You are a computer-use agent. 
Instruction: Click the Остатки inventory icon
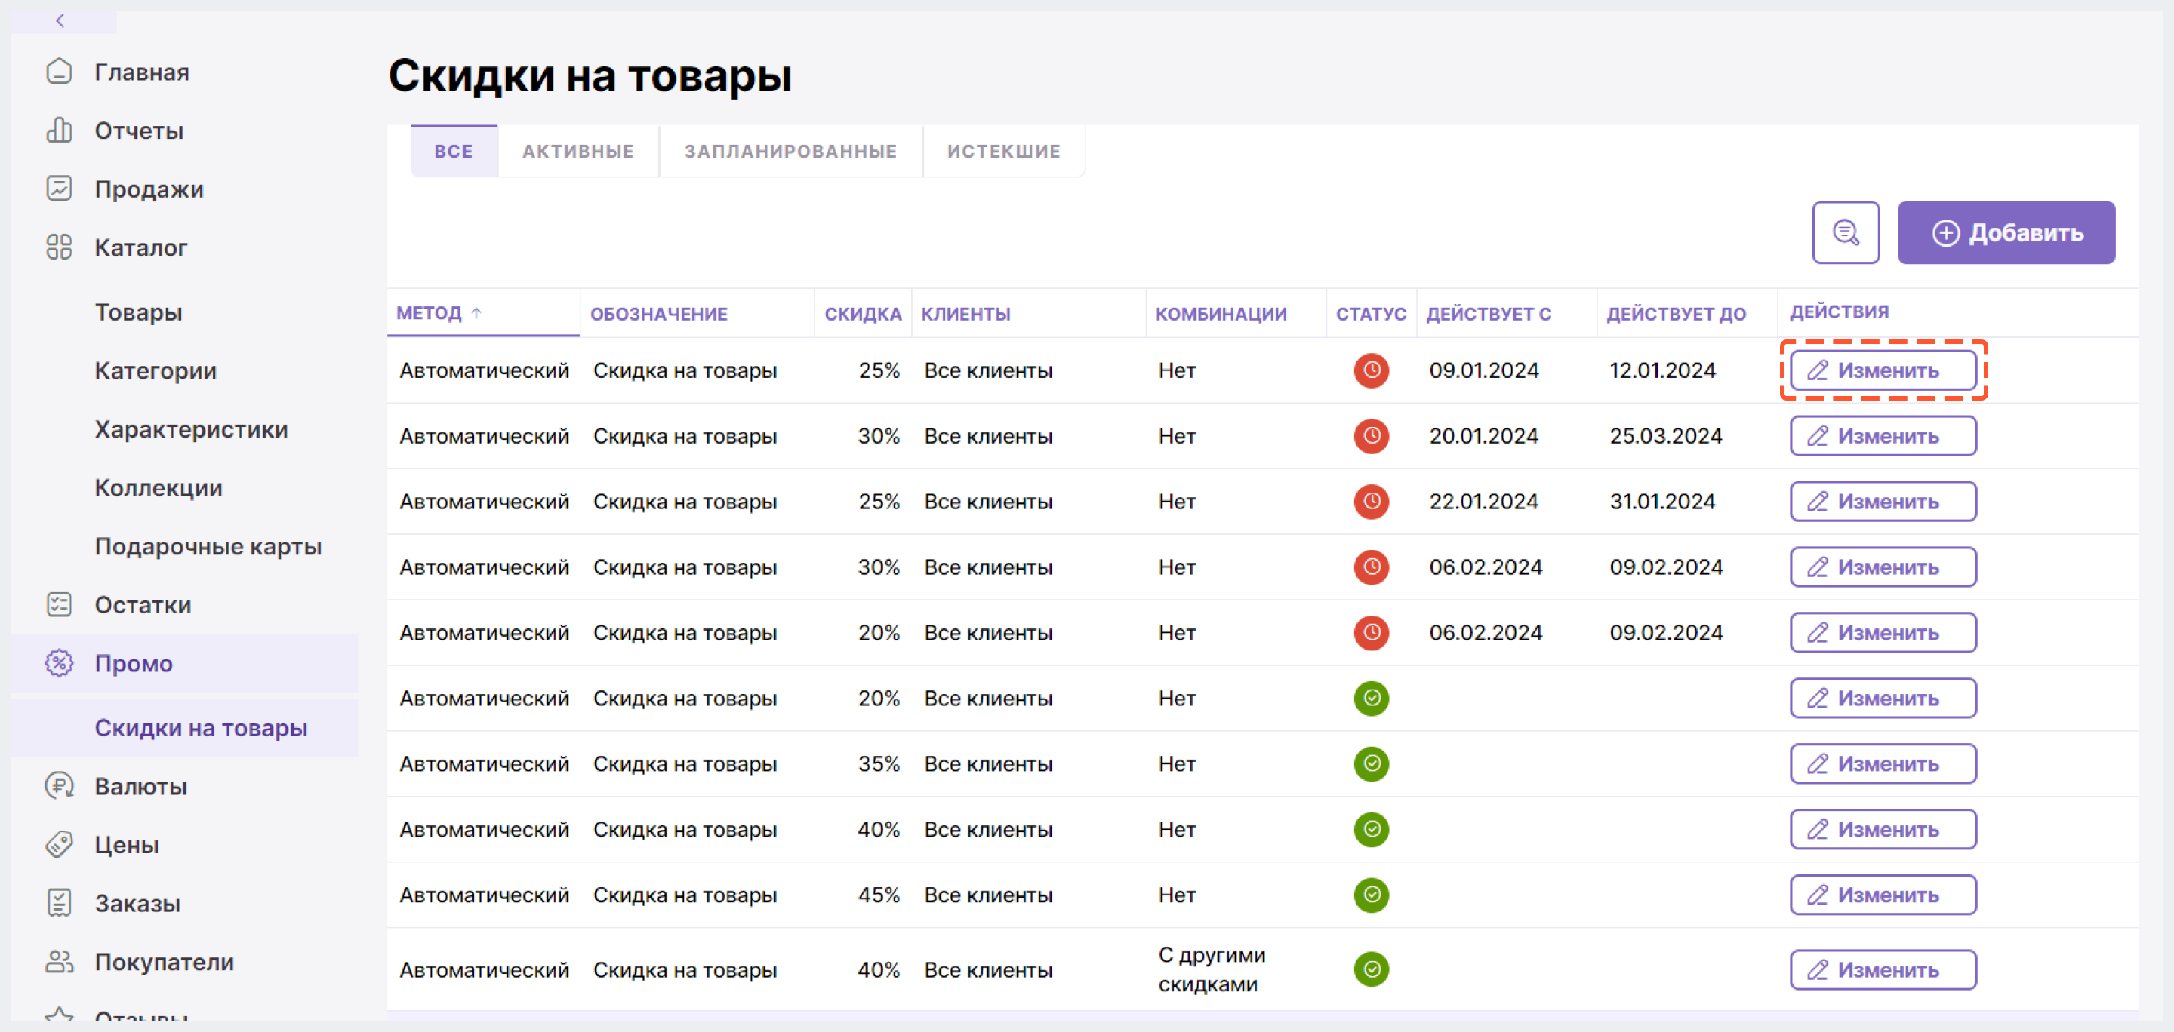(x=59, y=604)
